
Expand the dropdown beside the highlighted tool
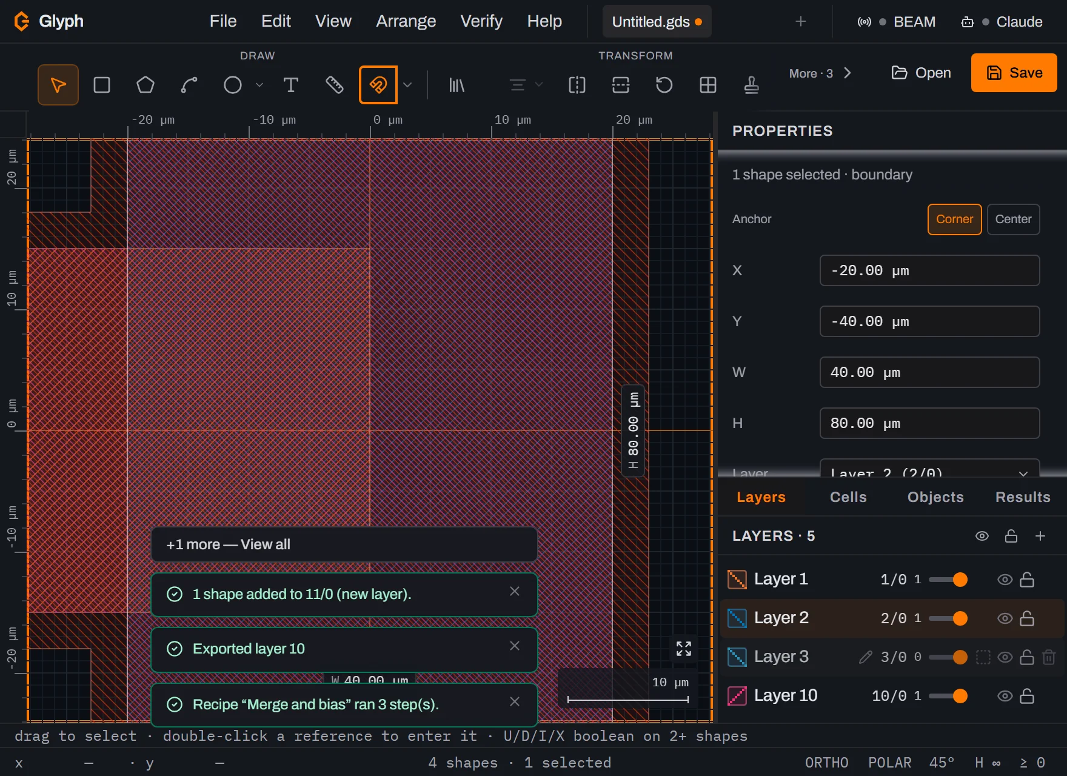tap(408, 85)
